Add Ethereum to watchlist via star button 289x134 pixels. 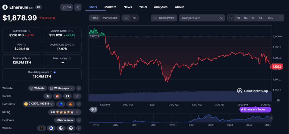click(x=67, y=7)
